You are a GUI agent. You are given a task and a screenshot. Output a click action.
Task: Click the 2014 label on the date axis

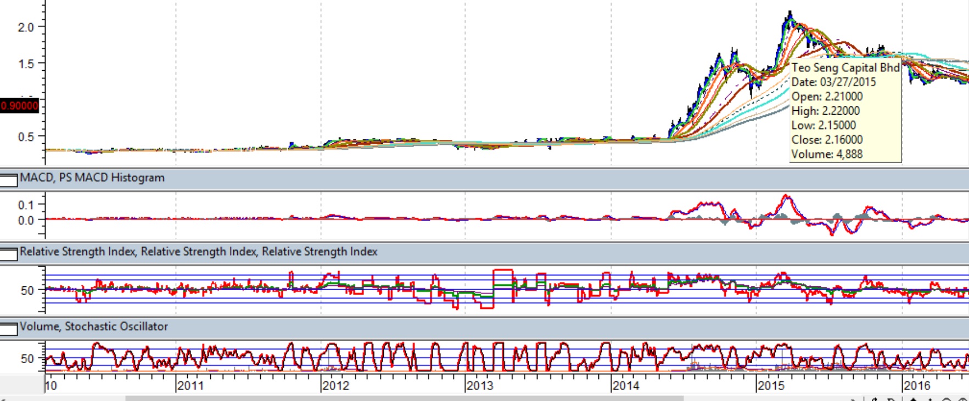626,386
